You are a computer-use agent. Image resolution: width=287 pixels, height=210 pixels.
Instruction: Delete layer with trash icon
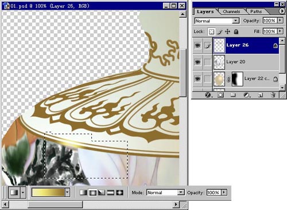point(273,95)
